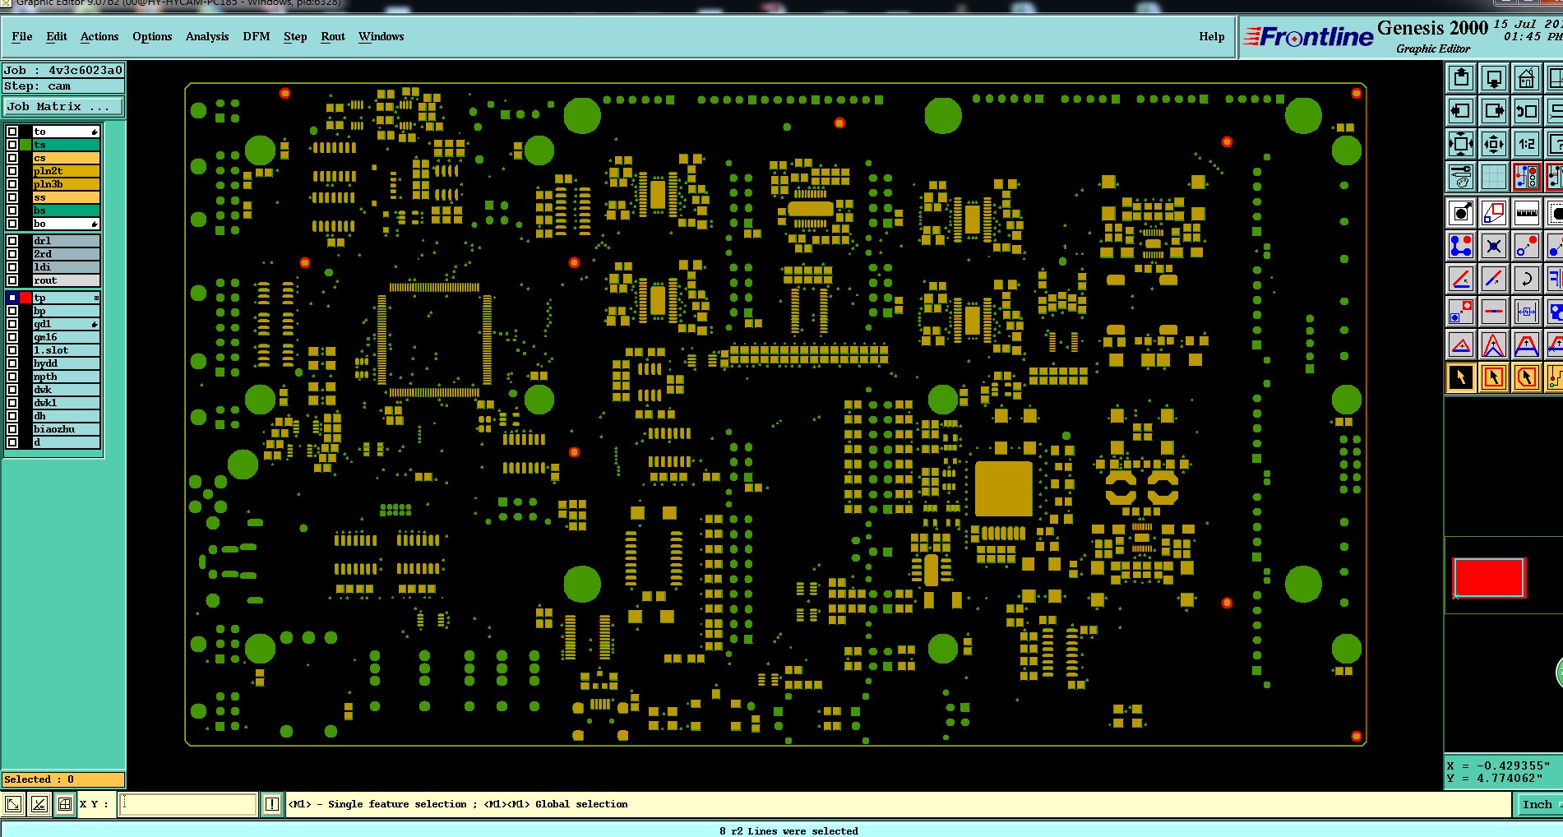Open the File menu

[22, 37]
